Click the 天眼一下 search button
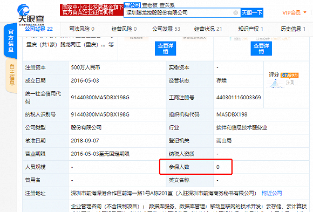The width and height of the screenshot is (313, 212). click(251, 13)
